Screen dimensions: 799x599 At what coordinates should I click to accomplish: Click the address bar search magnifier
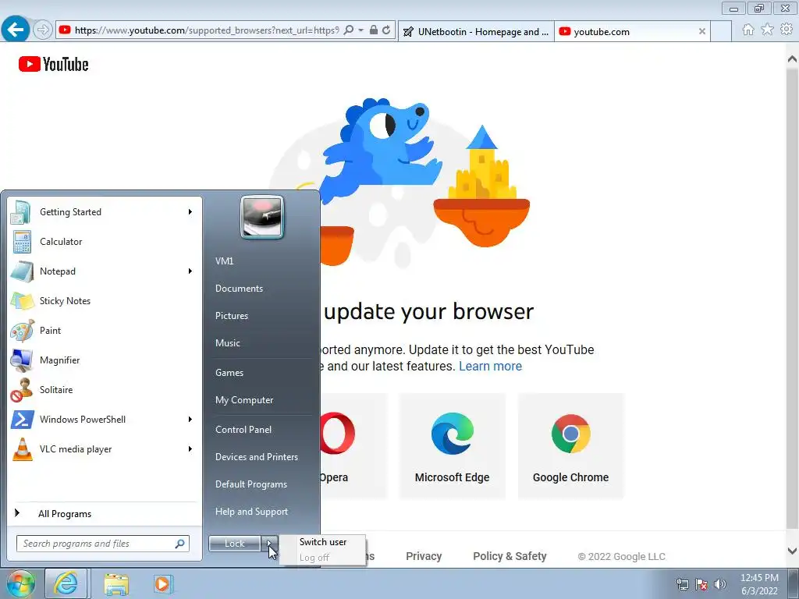349,30
